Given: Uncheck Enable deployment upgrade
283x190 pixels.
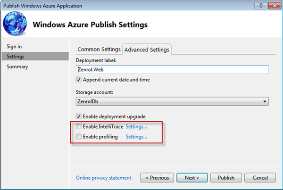Looking at the screenshot, I should [x=79, y=116].
